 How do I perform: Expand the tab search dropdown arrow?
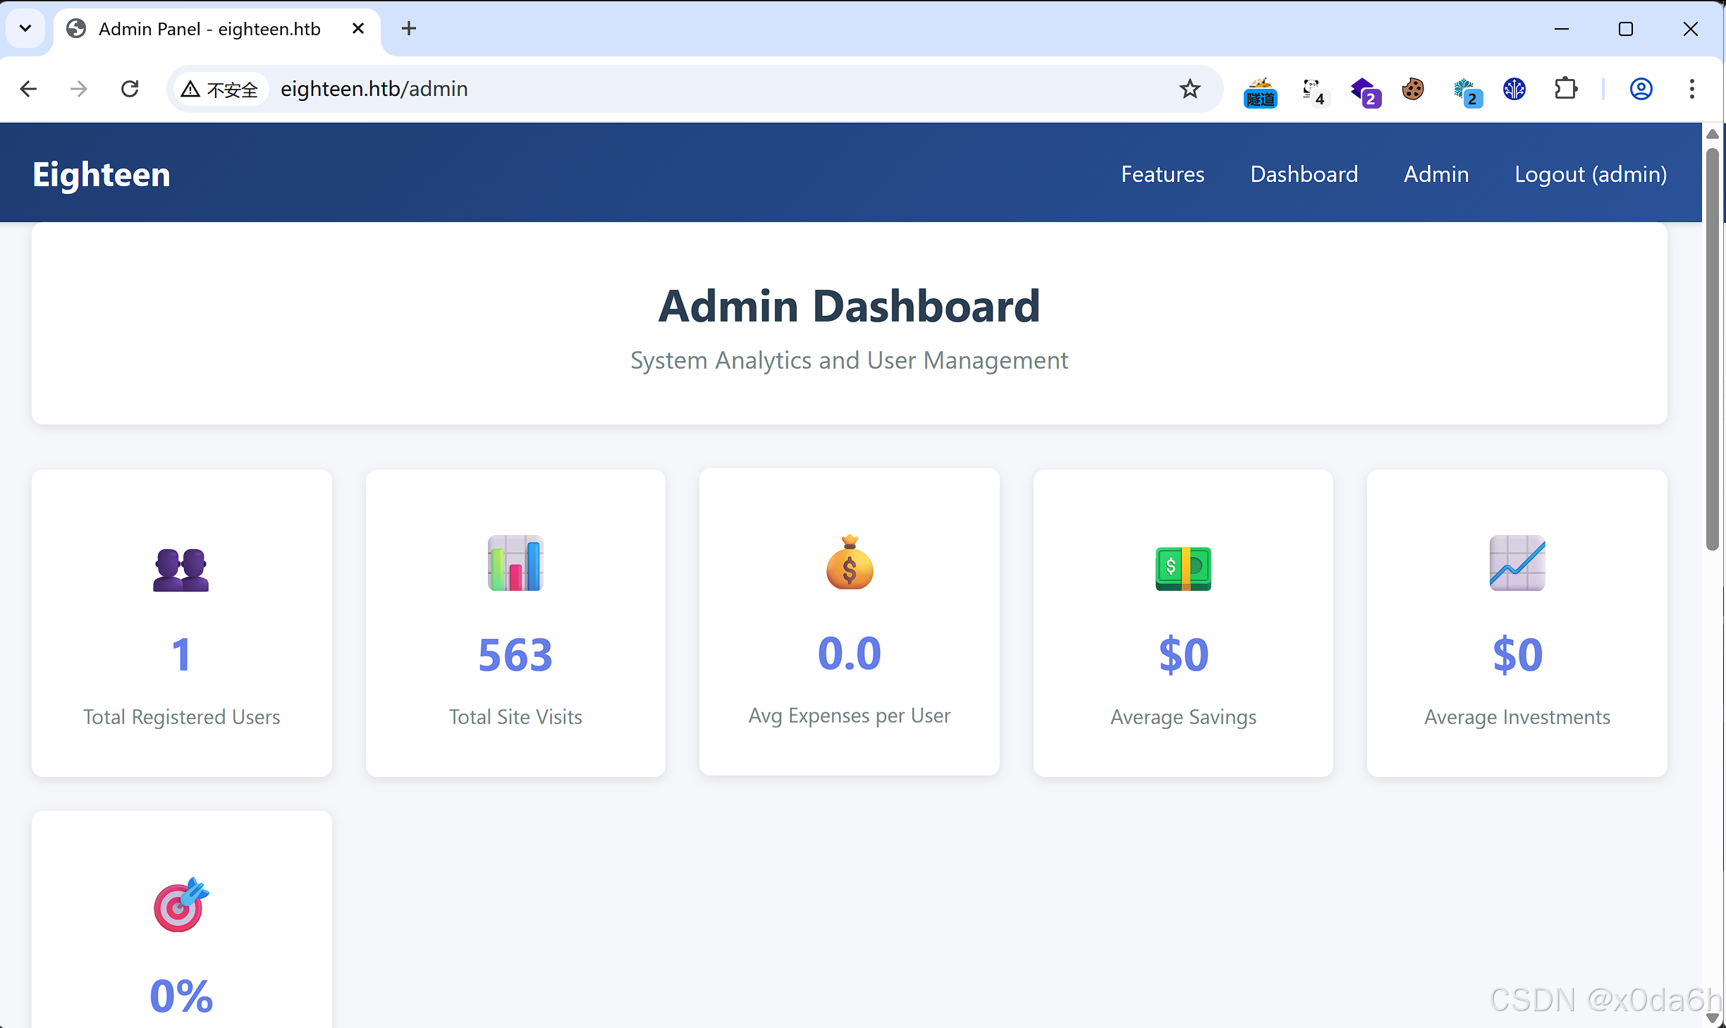coord(25,28)
